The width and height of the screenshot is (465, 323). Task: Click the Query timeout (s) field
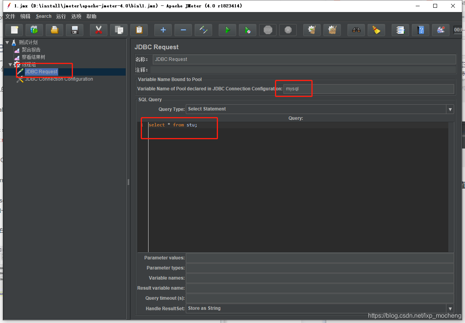pos(320,298)
